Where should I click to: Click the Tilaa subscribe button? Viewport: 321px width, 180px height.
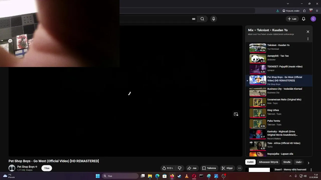coord(47,168)
